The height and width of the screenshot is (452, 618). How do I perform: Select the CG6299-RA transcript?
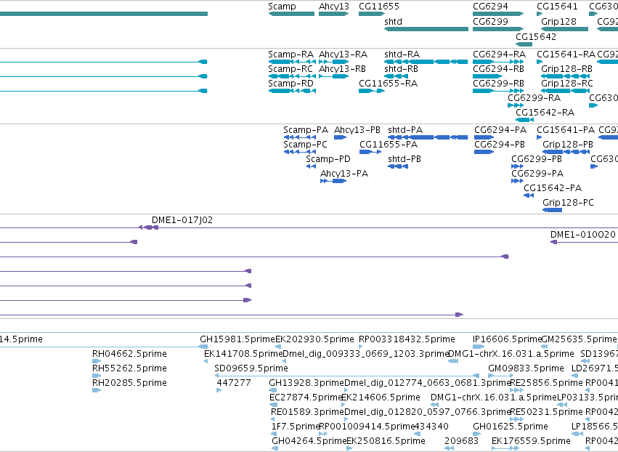point(516,105)
